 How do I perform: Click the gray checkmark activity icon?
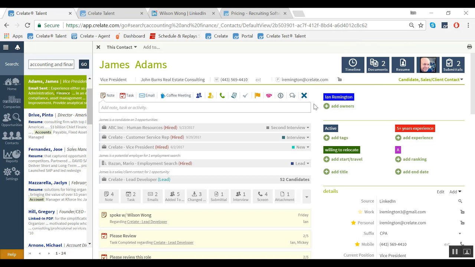(245, 96)
